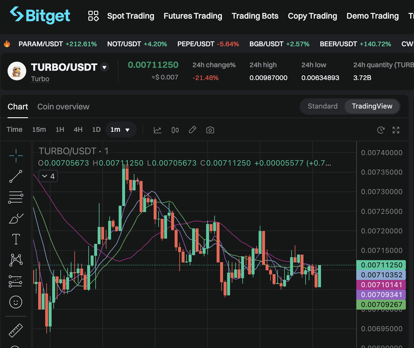This screenshot has height=348, width=414.
Task: Enter fullscreen chart mode
Action: click(396, 130)
